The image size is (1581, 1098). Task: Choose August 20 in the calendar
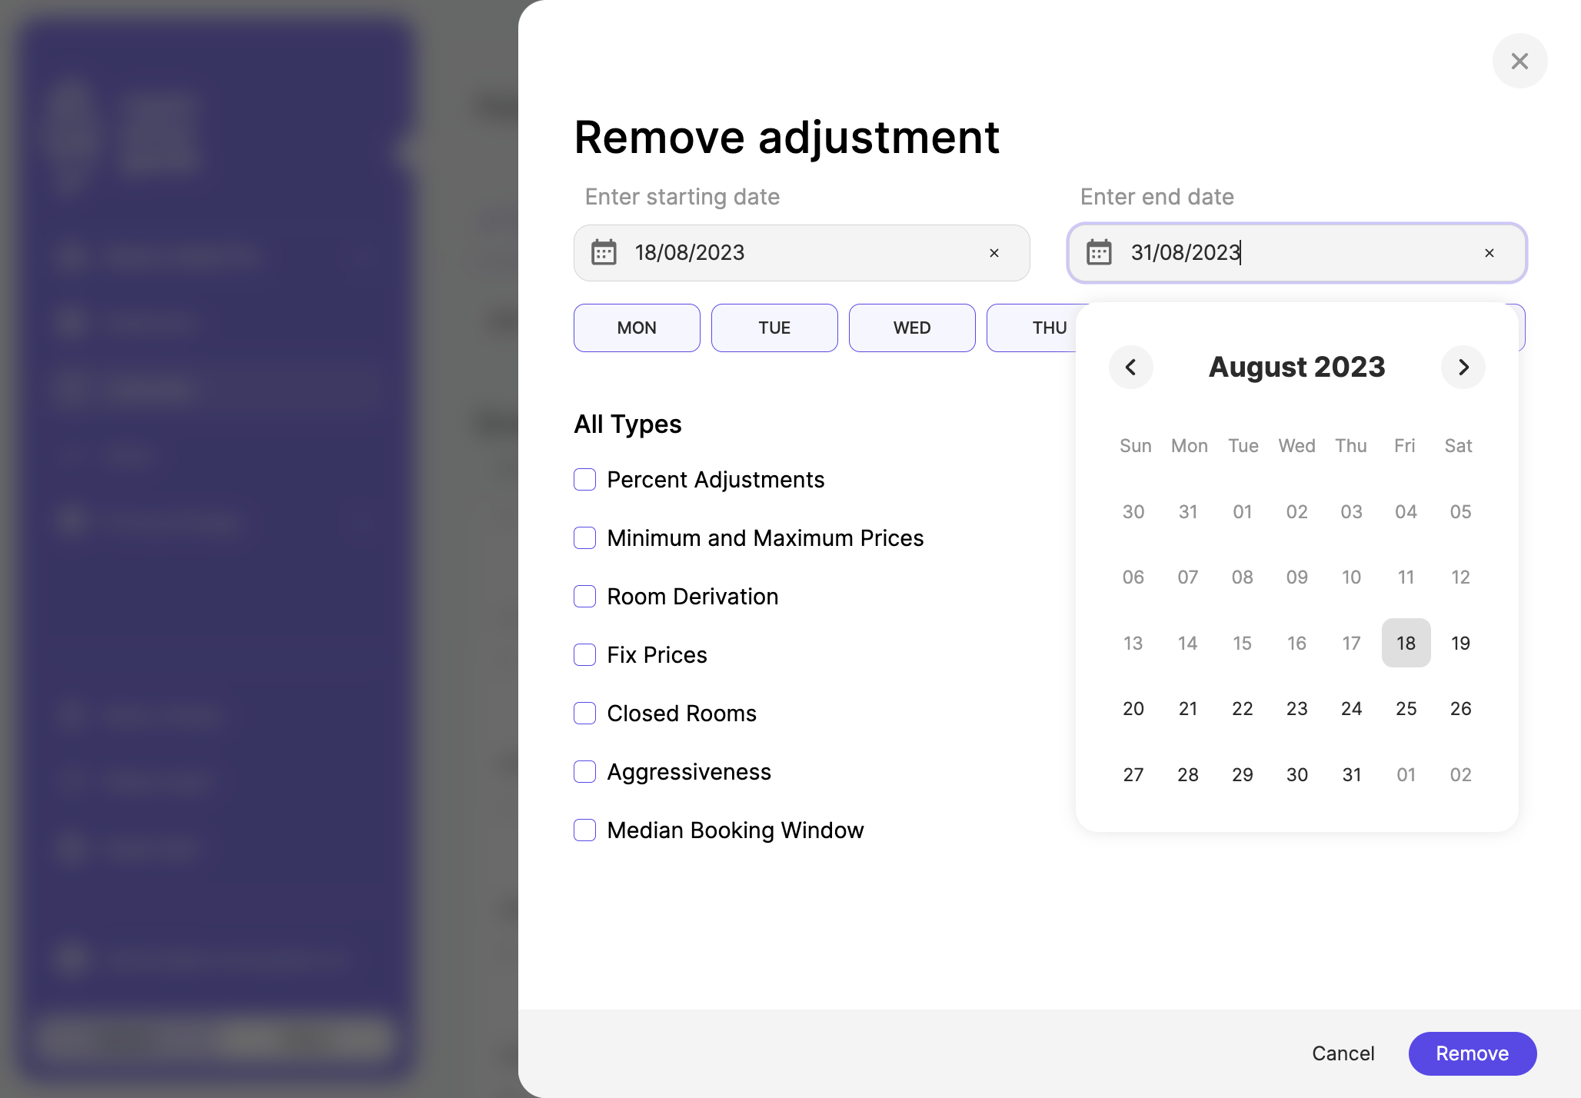[x=1133, y=708]
